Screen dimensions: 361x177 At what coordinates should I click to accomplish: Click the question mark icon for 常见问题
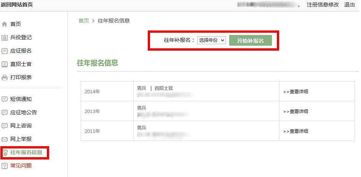(x=5, y=166)
